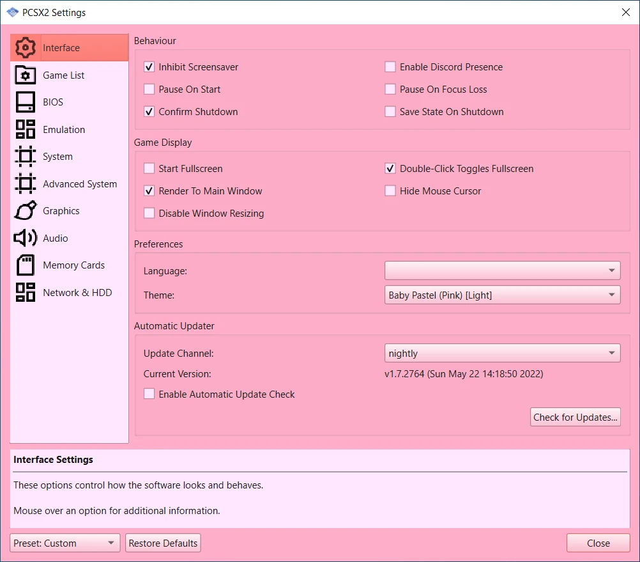Click the Close button at bottom
This screenshot has width=640, height=562.
pos(598,543)
